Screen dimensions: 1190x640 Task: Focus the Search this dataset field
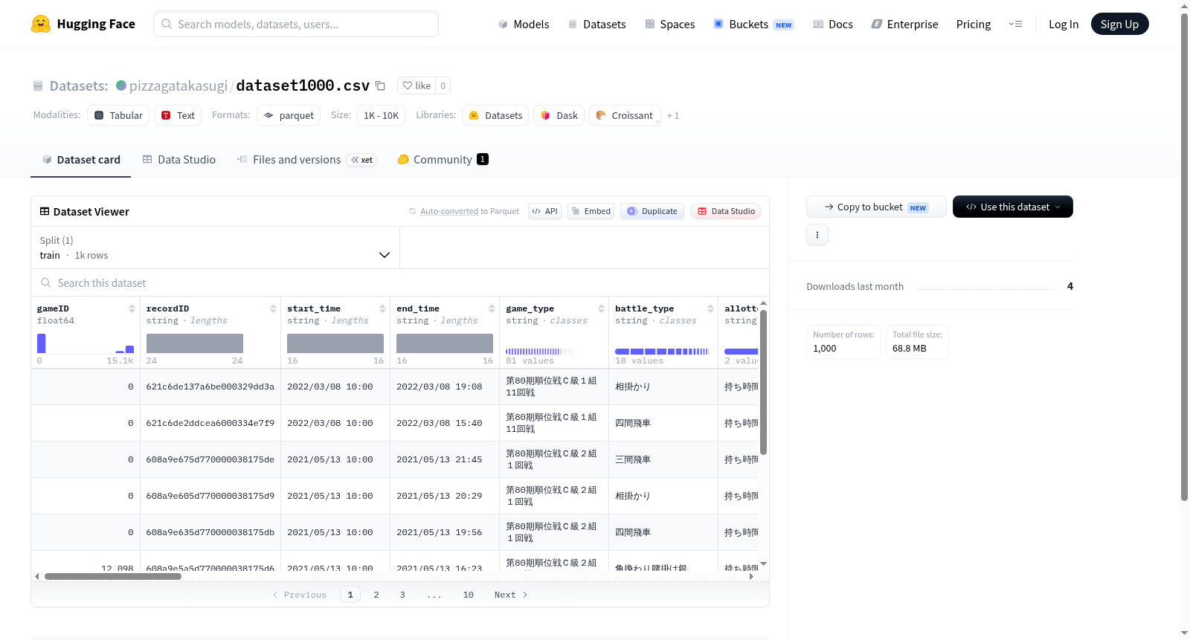click(400, 282)
